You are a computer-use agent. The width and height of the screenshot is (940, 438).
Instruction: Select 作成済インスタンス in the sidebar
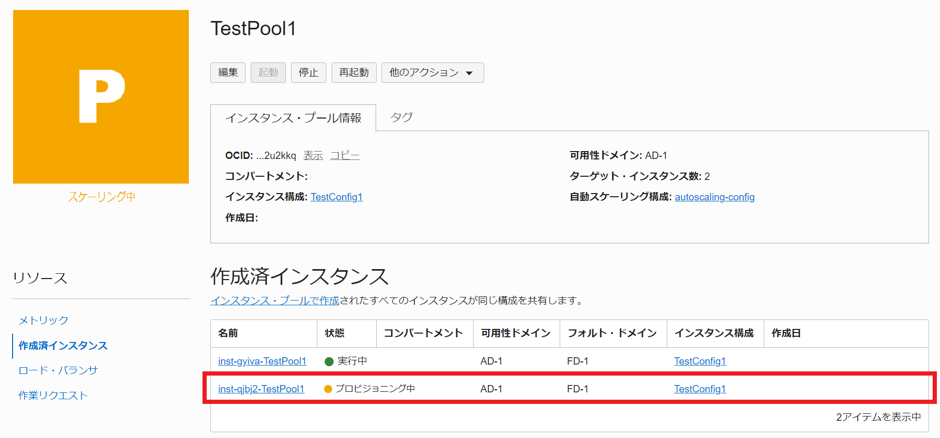[x=63, y=346]
